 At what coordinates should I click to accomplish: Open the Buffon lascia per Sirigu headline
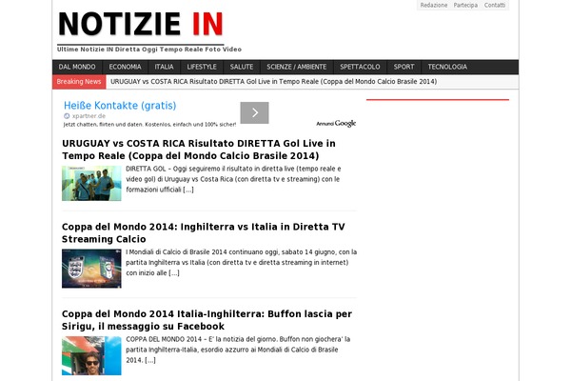tap(207, 320)
